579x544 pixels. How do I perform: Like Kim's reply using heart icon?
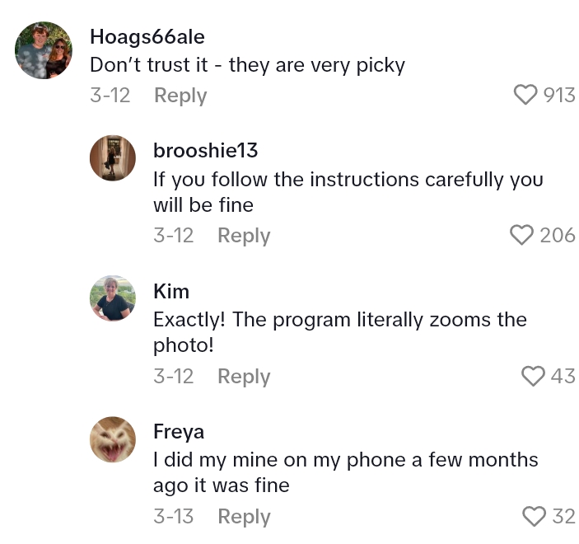pyautogui.click(x=535, y=377)
